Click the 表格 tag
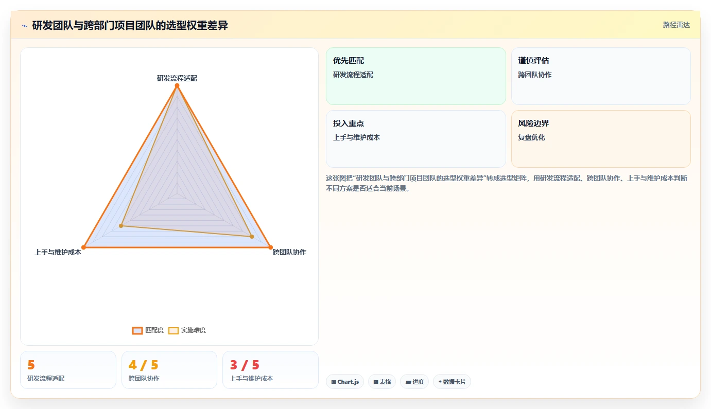 382,382
